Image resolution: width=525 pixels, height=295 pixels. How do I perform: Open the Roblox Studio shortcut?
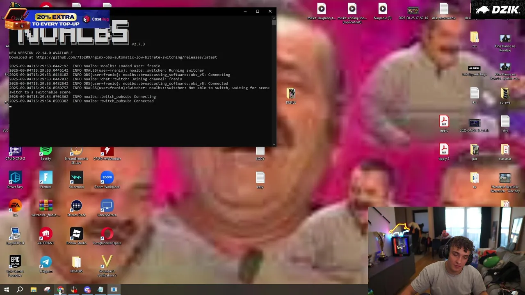[x=76, y=236]
